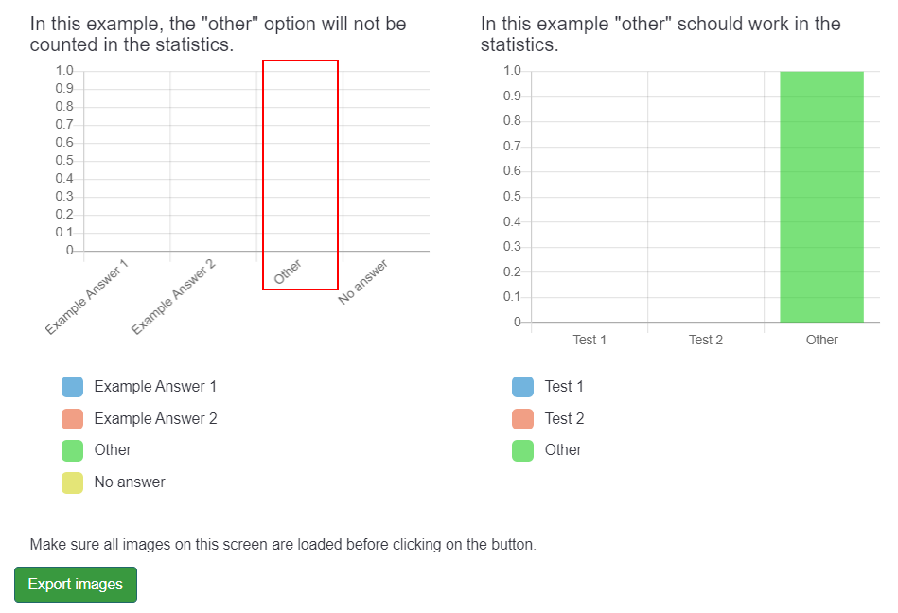Click yellow No answer legend swatch
The height and width of the screenshot is (613, 898).
[x=73, y=482]
